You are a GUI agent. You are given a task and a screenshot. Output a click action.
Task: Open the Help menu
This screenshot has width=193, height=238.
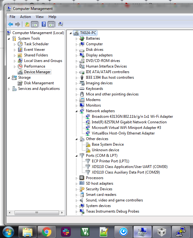tap(52, 17)
